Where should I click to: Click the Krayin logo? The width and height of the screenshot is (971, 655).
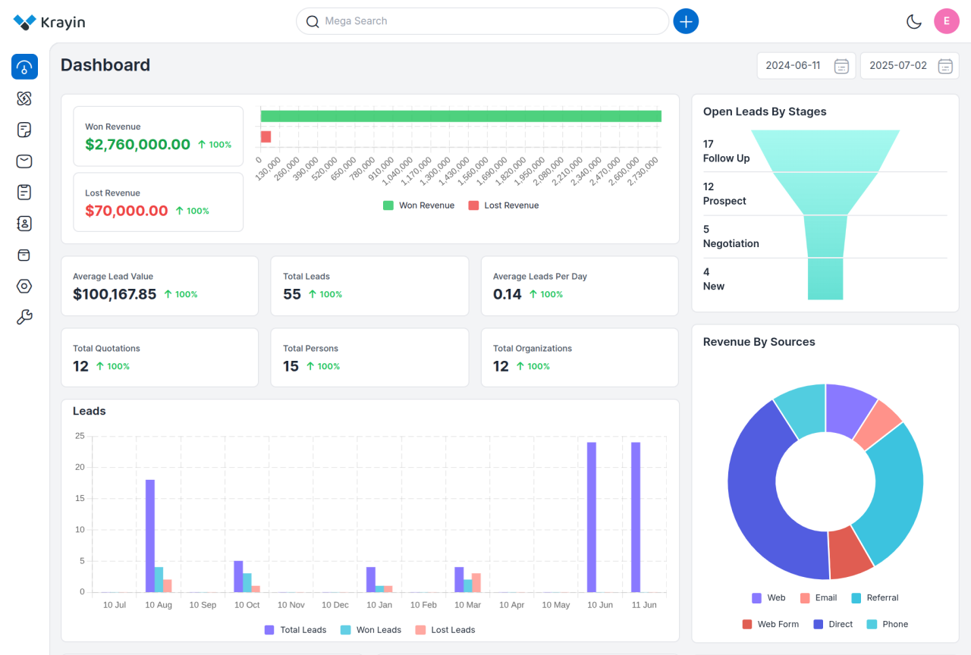(49, 22)
